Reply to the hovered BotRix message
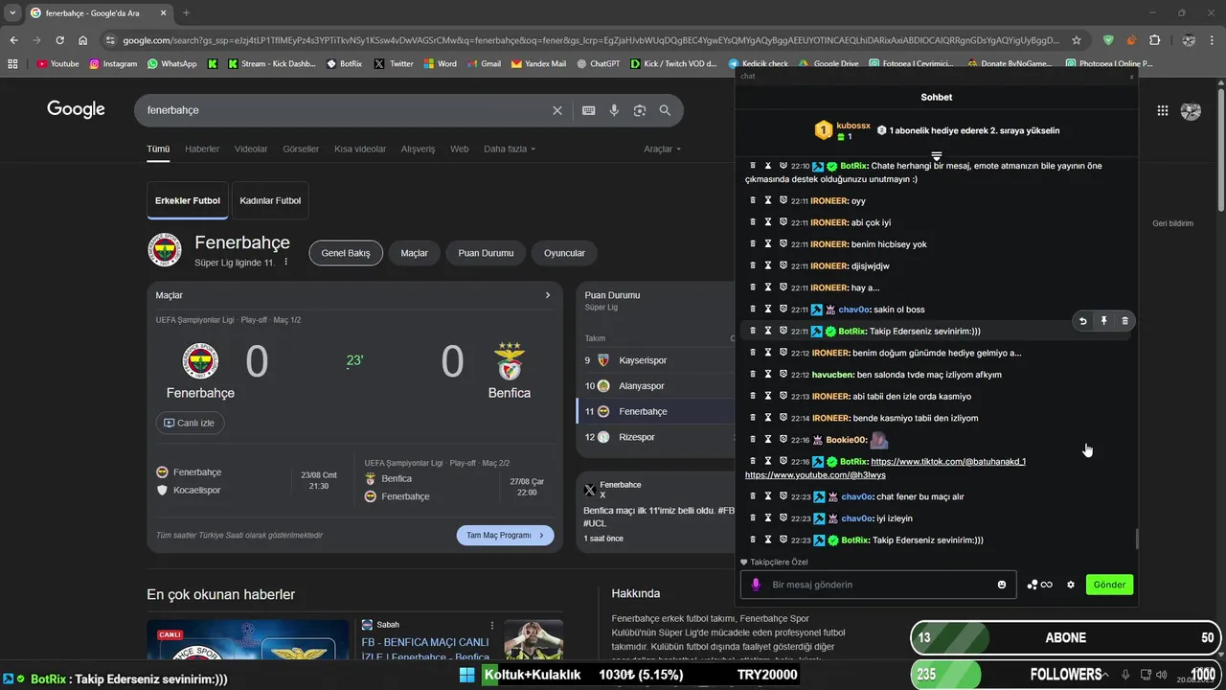1226x690 pixels. tap(1082, 321)
